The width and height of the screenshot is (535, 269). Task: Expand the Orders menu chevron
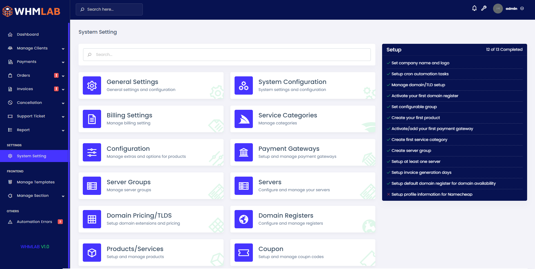(x=63, y=76)
